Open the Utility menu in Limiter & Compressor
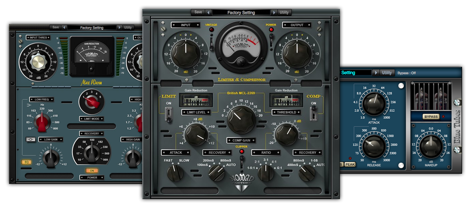This screenshot has height=208, width=471. [284, 12]
